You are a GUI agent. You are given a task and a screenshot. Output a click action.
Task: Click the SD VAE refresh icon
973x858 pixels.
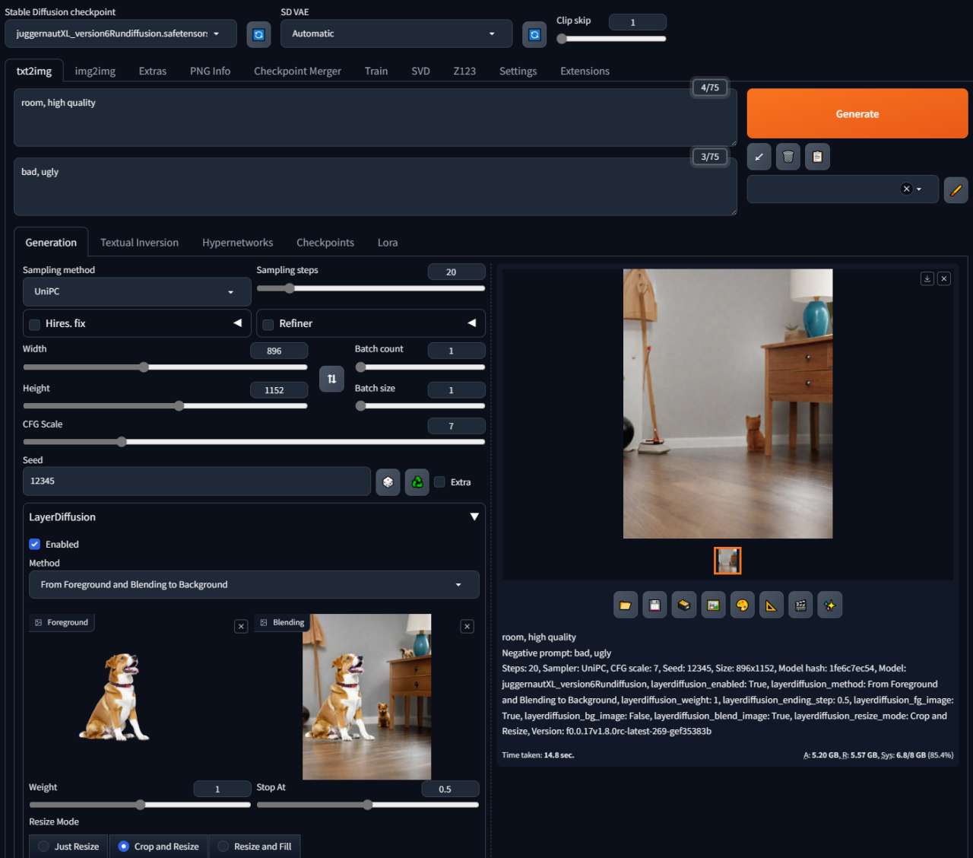(534, 34)
